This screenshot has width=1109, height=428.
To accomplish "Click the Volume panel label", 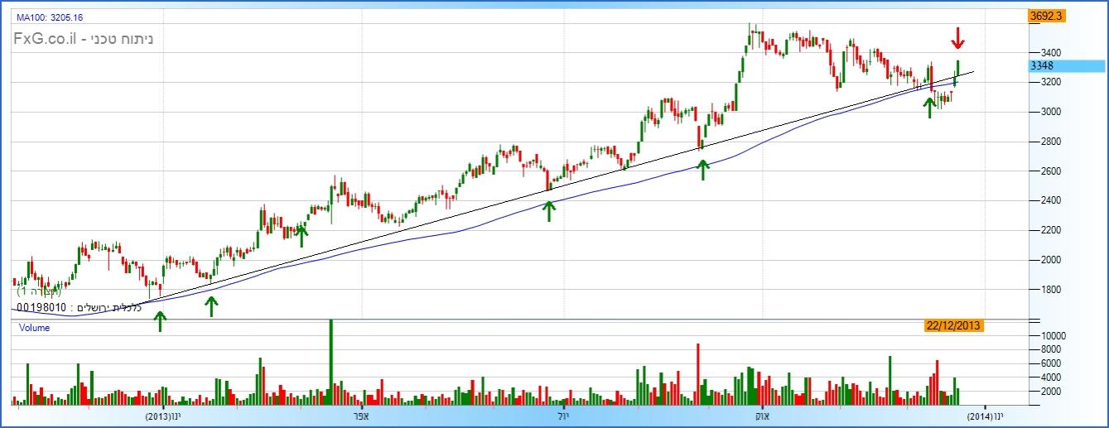I will coord(34,328).
